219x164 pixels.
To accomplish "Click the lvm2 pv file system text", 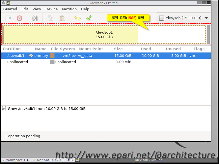I will (69, 56).
